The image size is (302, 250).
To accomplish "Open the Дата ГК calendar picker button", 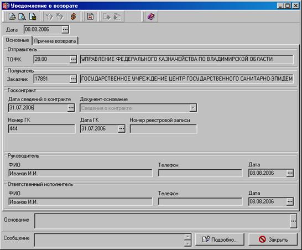I will pyautogui.click(x=122, y=129).
